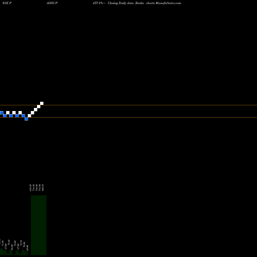This screenshot has width=257, height=257.
Task: Click the '70.80' volume label
Action: [24, 245]
